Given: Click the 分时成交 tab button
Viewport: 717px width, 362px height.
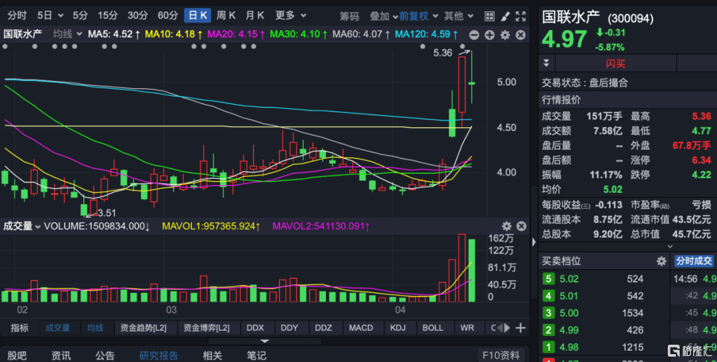Looking at the screenshot, I should [x=694, y=261].
